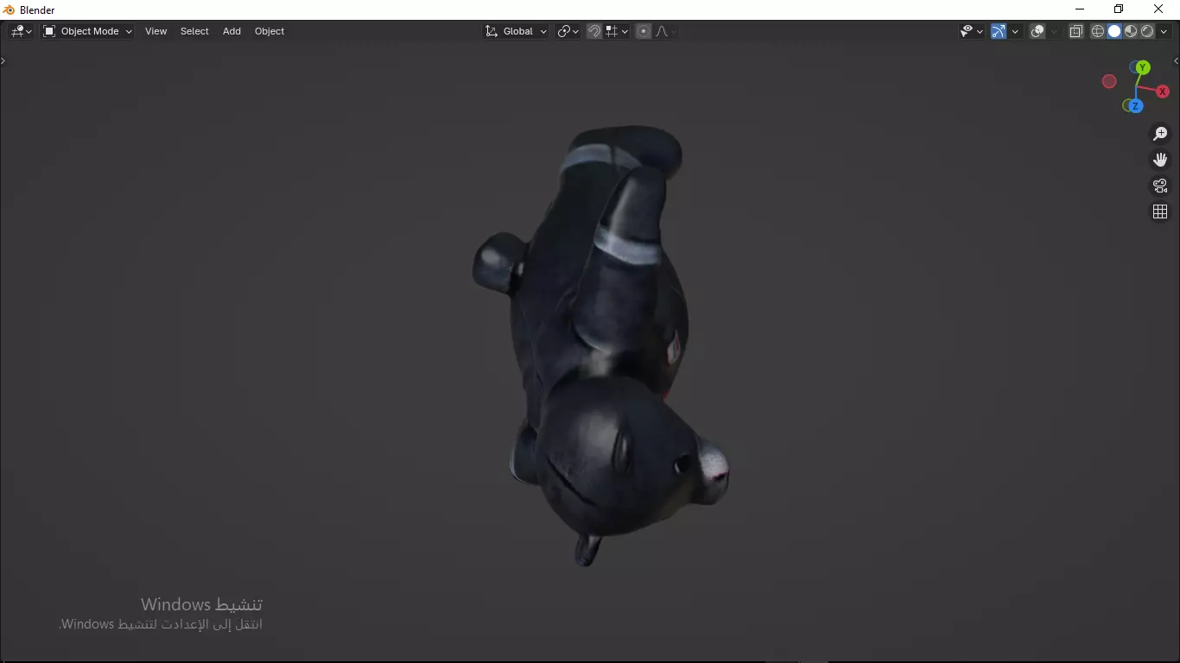Open the Select menu
The width and height of the screenshot is (1180, 663).
point(194,31)
